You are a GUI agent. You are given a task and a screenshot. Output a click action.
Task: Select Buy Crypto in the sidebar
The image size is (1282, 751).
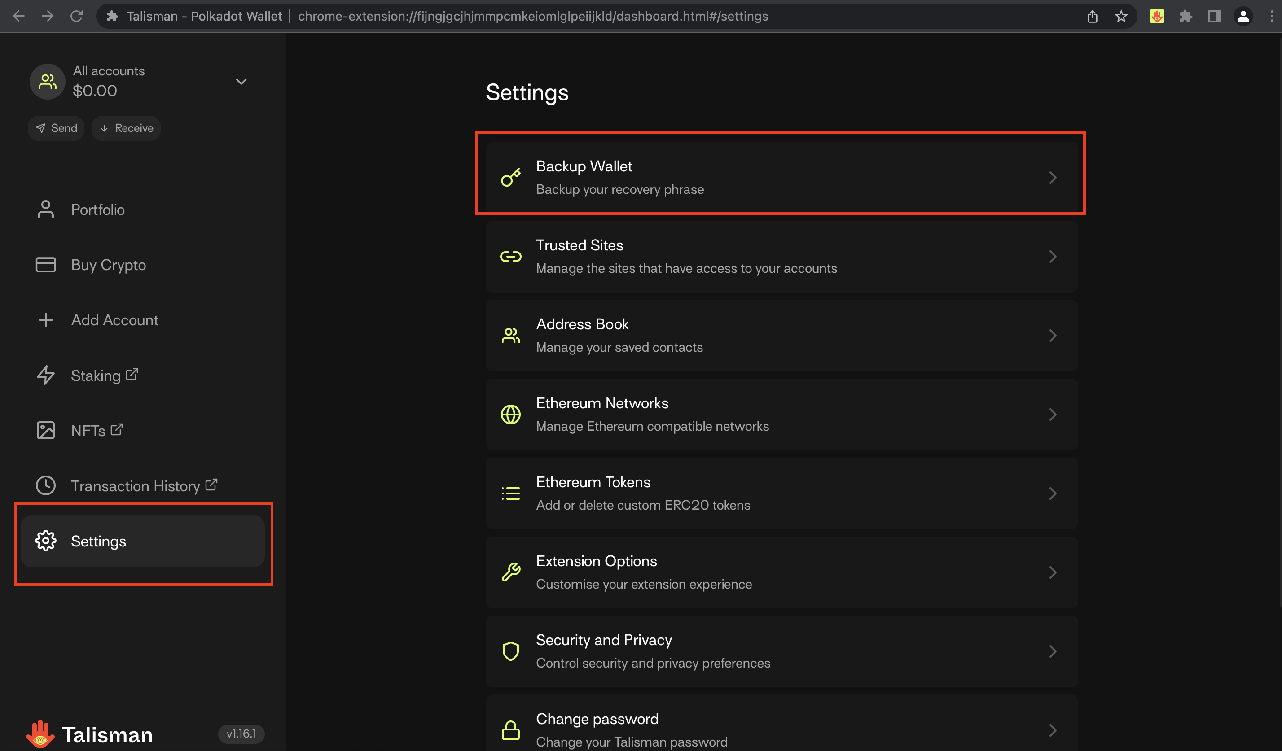click(142, 264)
